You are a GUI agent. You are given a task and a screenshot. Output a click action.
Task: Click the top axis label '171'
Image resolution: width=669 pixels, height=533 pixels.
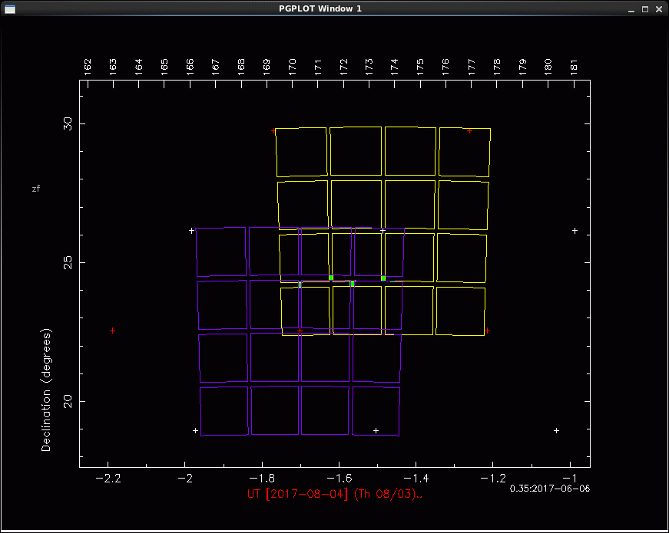(318, 67)
